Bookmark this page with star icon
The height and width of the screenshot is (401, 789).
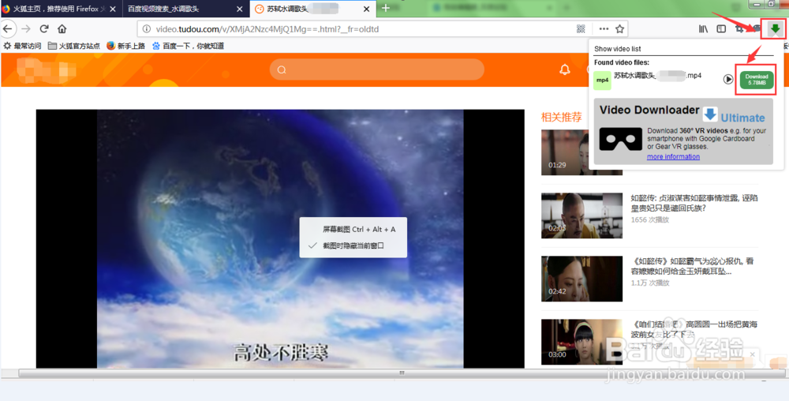(x=620, y=29)
